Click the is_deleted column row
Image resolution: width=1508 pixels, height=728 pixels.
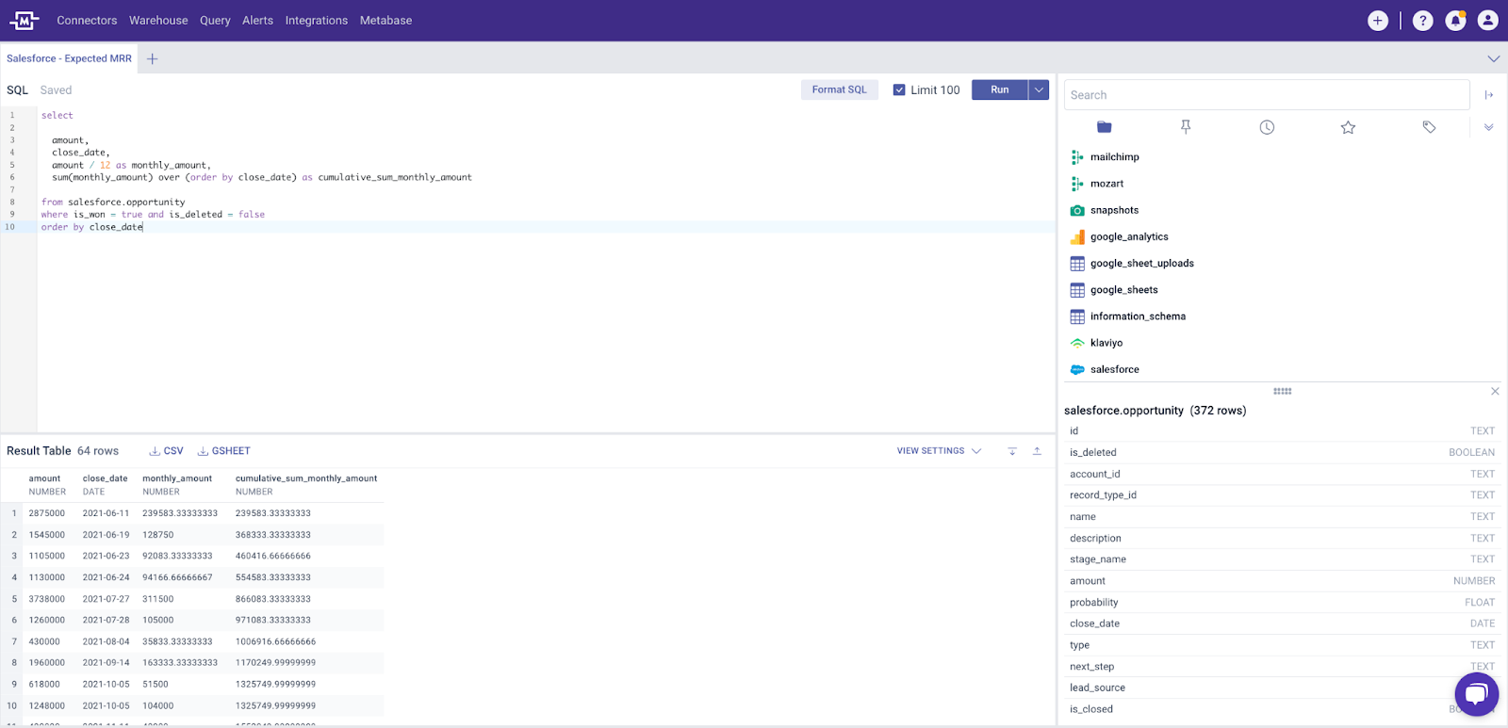pyautogui.click(x=1282, y=453)
